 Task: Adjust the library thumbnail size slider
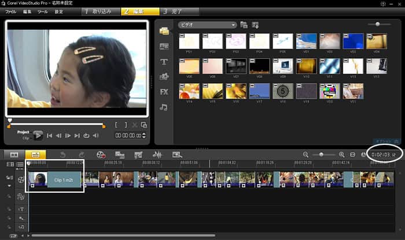click(379, 24)
